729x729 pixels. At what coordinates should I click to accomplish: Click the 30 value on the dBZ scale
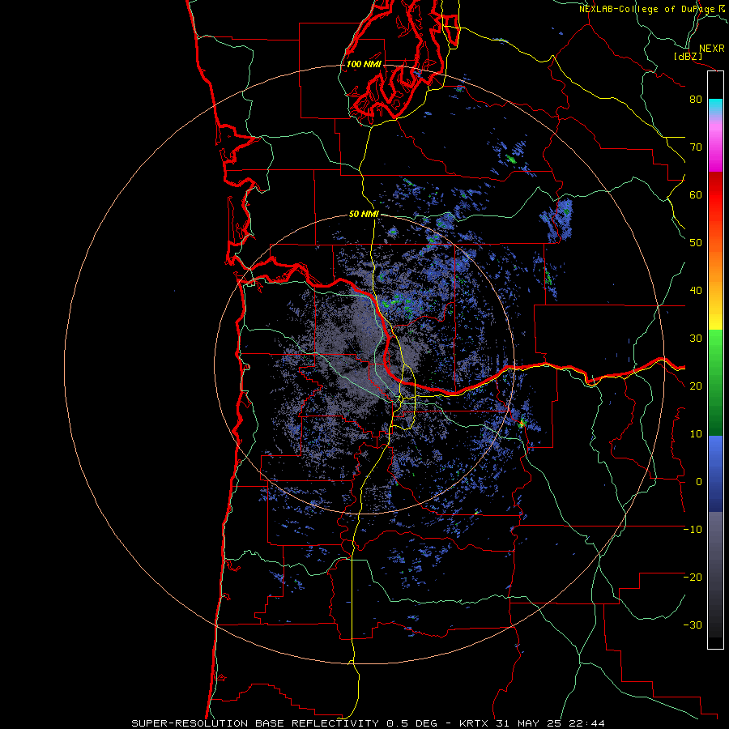coord(696,338)
